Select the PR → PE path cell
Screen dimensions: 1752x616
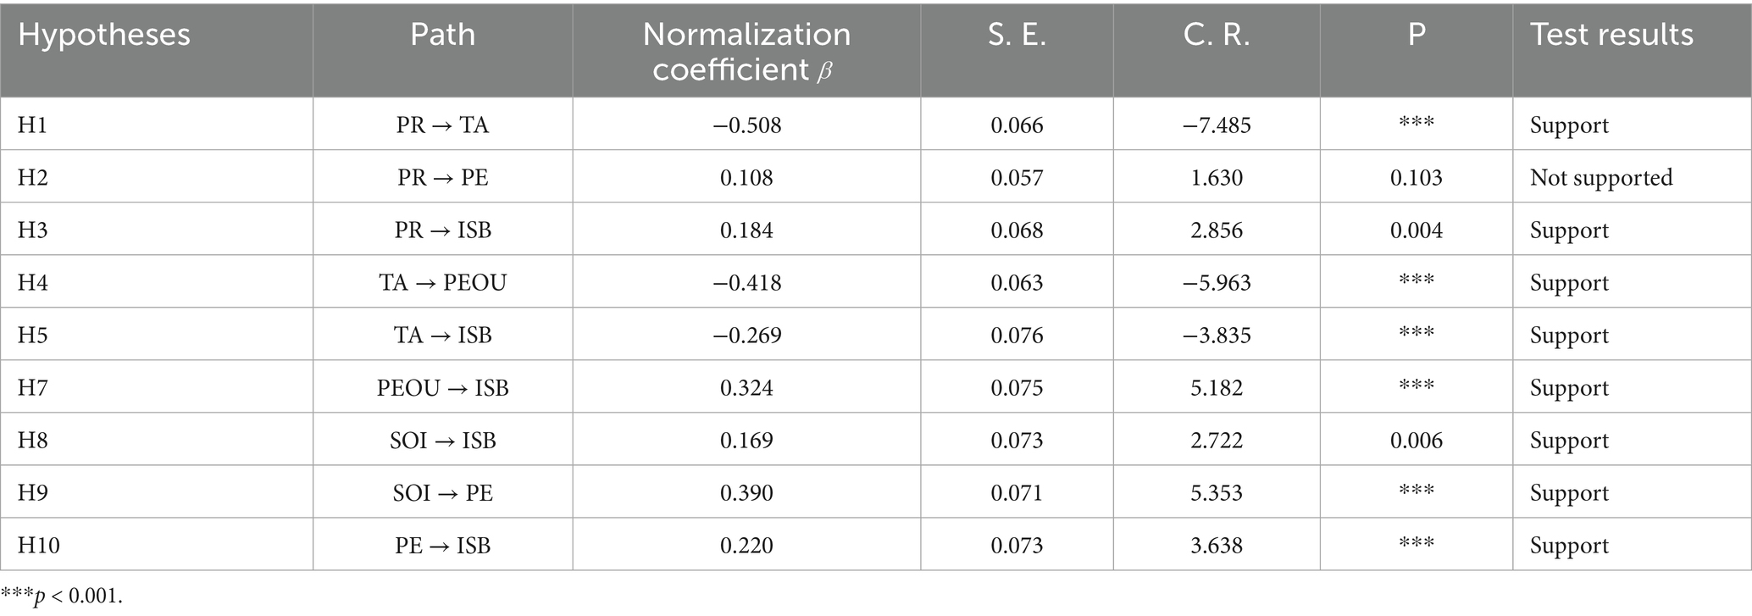(442, 178)
